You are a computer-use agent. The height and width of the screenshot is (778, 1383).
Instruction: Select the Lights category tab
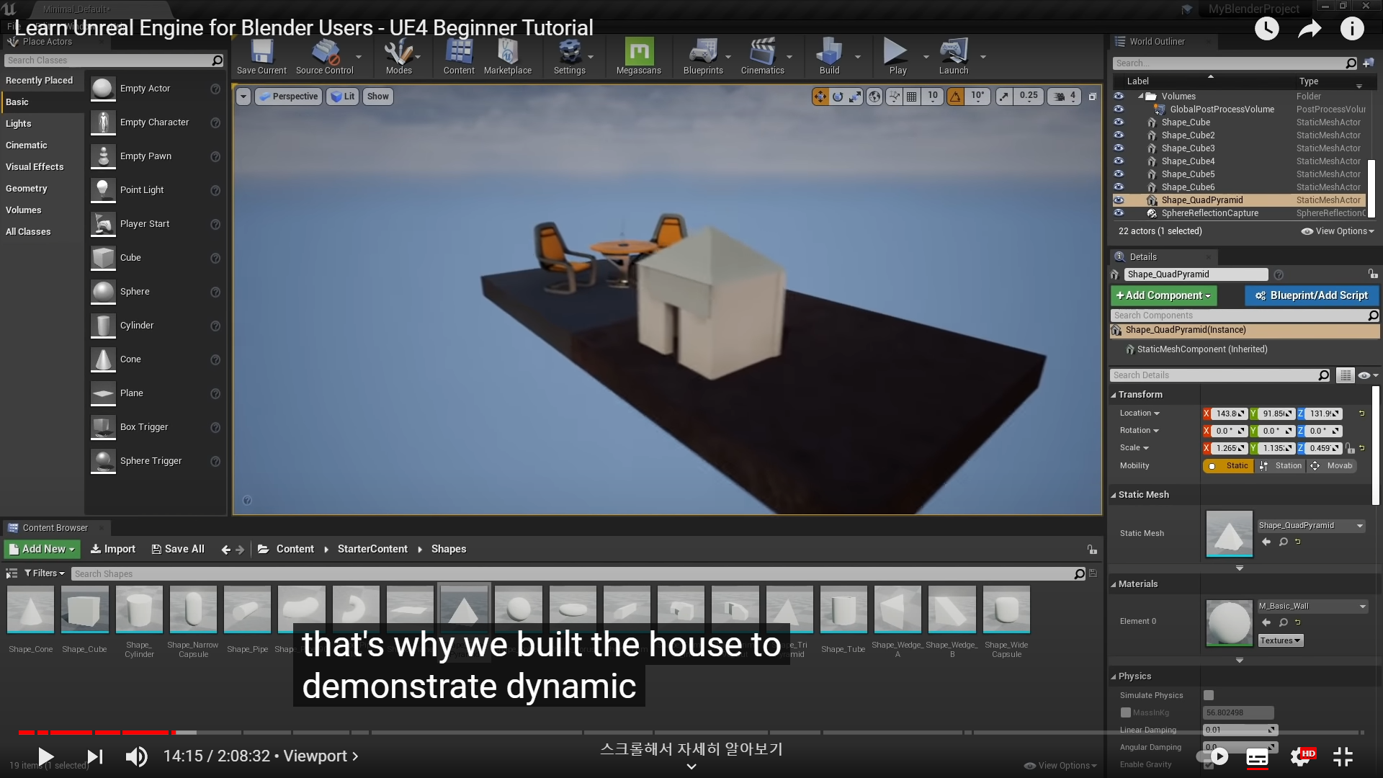point(19,124)
